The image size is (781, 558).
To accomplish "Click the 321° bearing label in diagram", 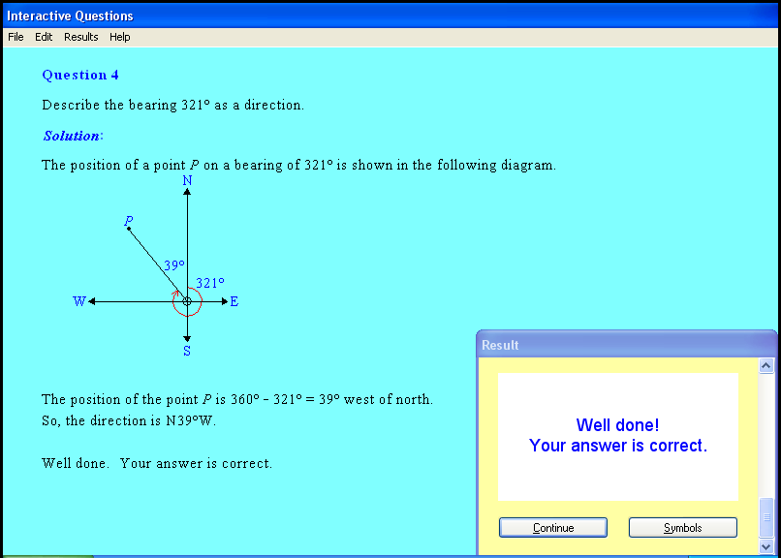I will pyautogui.click(x=209, y=283).
